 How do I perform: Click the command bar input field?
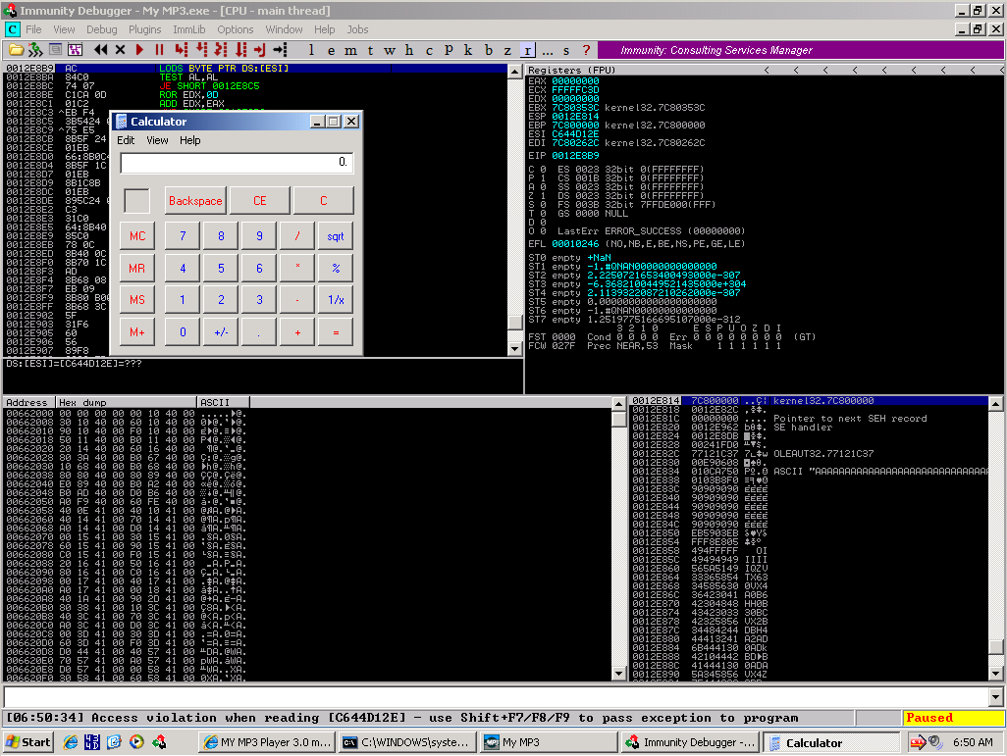pyautogui.click(x=497, y=697)
